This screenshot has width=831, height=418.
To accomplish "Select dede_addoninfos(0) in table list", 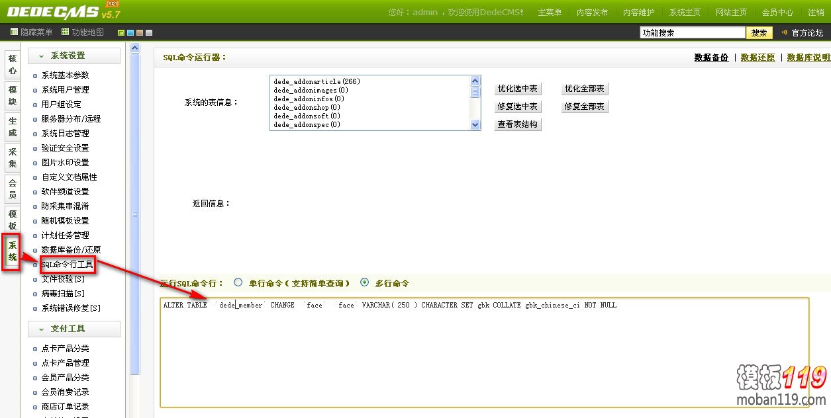I will point(309,99).
